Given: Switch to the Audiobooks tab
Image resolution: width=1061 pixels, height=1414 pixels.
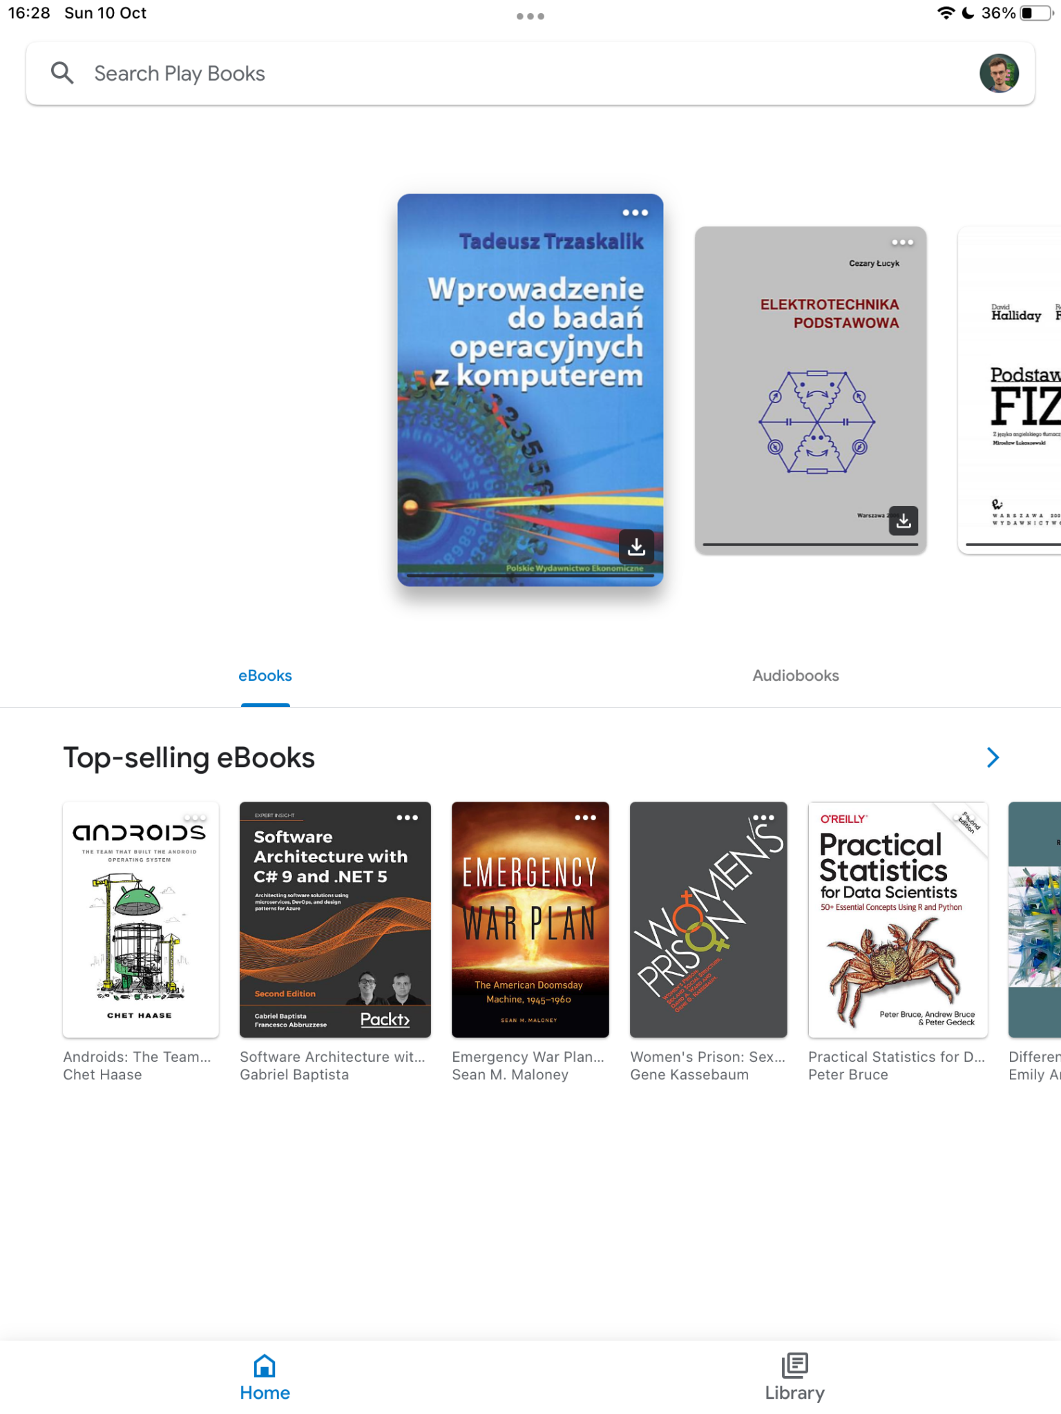Looking at the screenshot, I should 796,675.
